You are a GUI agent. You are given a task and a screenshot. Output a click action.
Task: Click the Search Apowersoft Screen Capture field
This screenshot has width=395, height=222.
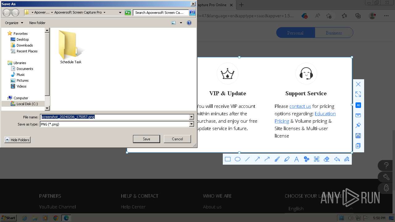(x=161, y=13)
